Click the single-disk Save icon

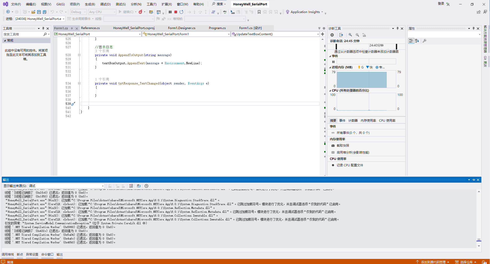tap(39, 12)
